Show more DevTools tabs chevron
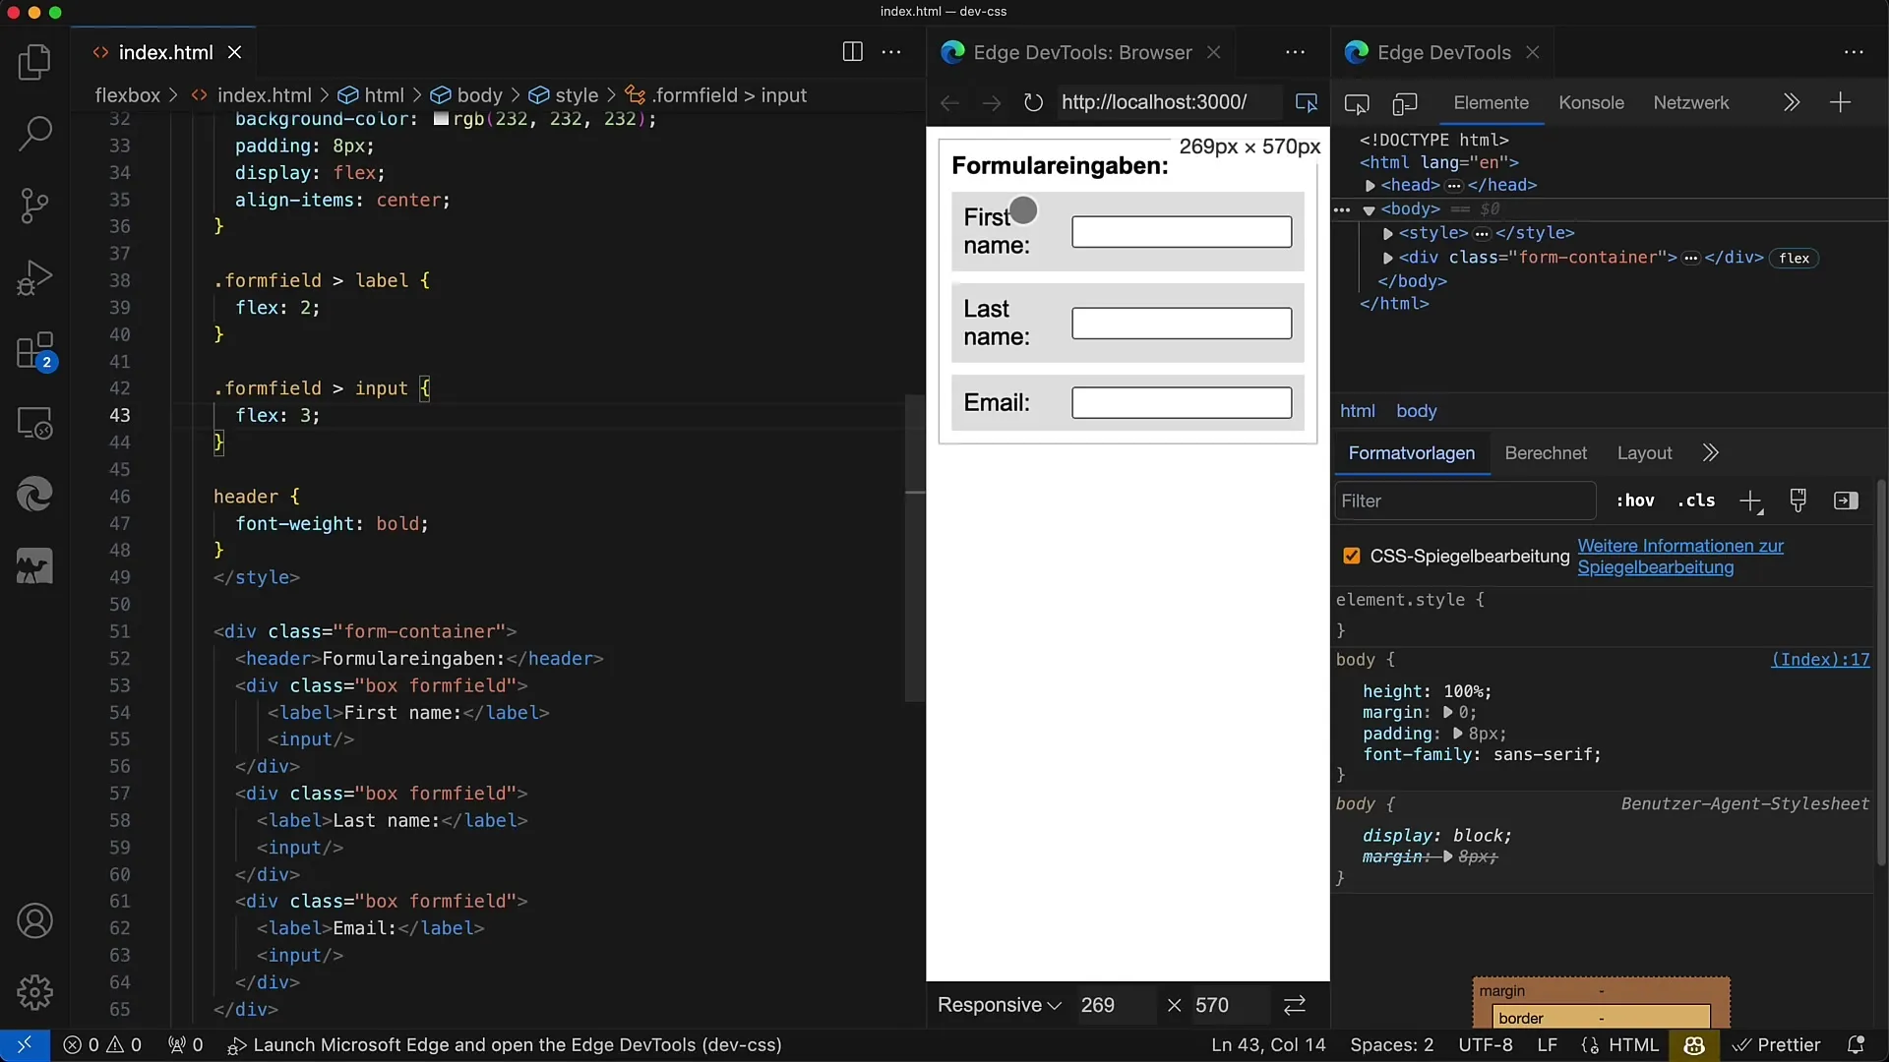 point(1791,102)
